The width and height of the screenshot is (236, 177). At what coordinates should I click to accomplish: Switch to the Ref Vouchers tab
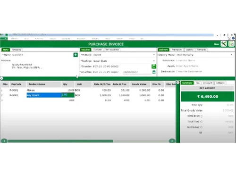[x=112, y=50]
